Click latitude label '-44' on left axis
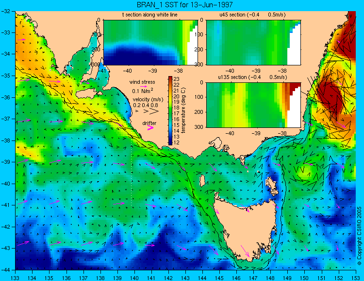Screen dimensions: 364x281 (x=5, y=270)
